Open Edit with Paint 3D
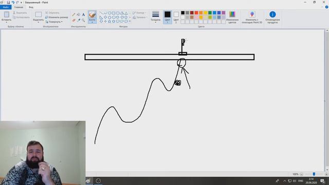The width and height of the screenshot is (329, 185). point(252,17)
